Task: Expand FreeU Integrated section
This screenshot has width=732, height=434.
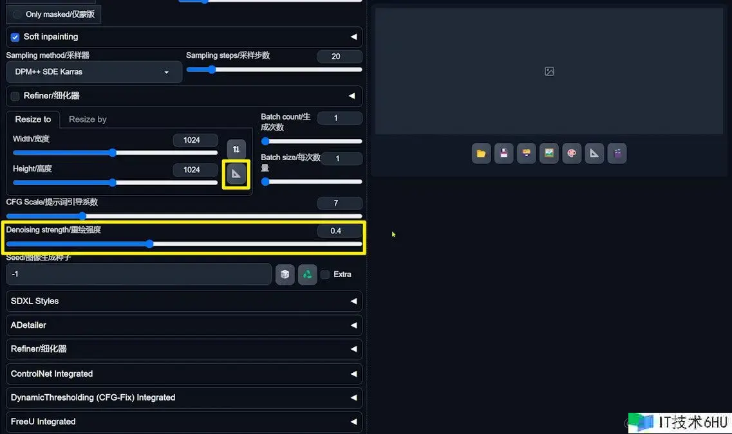Action: (184, 422)
